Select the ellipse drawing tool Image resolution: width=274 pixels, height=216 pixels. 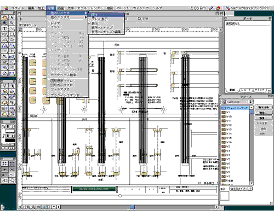pyautogui.click(x=12, y=40)
